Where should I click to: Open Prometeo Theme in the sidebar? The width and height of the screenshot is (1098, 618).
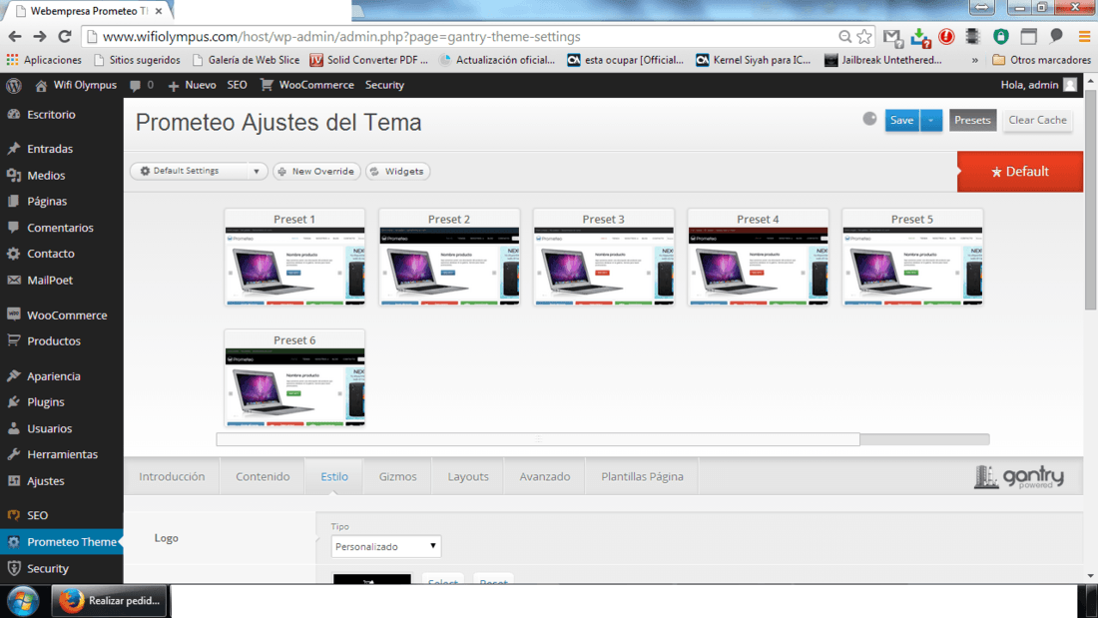pos(62,542)
